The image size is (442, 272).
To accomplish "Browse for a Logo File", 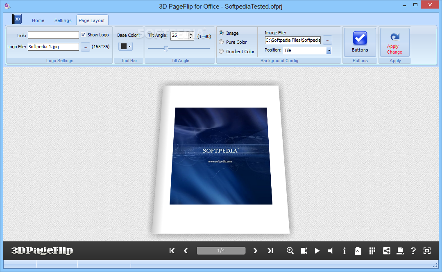I will [85, 47].
